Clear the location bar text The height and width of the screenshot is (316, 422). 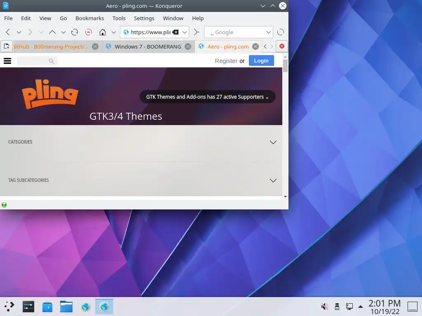[176, 32]
